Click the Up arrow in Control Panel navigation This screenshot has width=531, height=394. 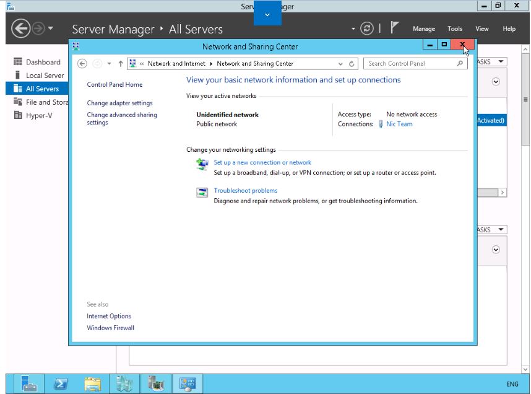(x=121, y=64)
